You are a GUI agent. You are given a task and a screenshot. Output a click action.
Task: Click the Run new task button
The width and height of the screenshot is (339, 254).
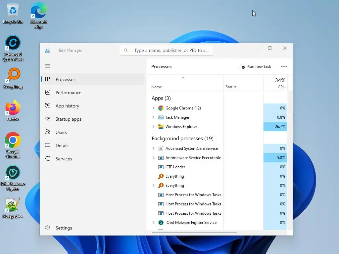point(255,66)
